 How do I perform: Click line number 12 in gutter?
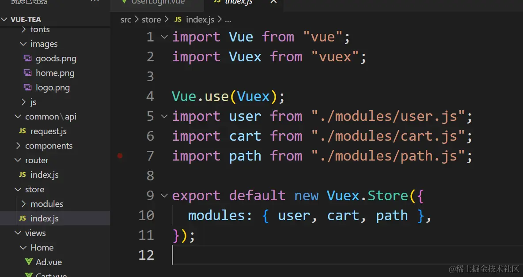(146, 255)
